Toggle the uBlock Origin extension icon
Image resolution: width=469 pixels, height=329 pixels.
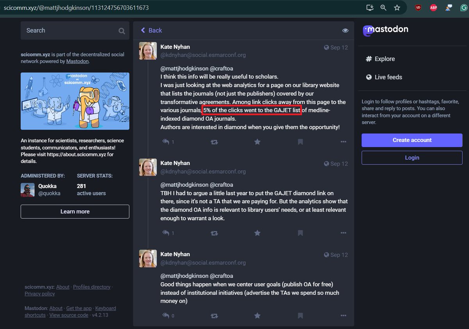click(418, 7)
